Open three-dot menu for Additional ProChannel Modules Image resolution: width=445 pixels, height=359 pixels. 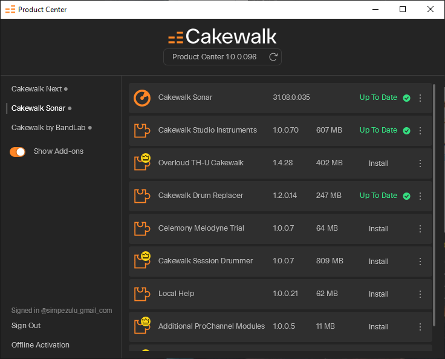420,327
